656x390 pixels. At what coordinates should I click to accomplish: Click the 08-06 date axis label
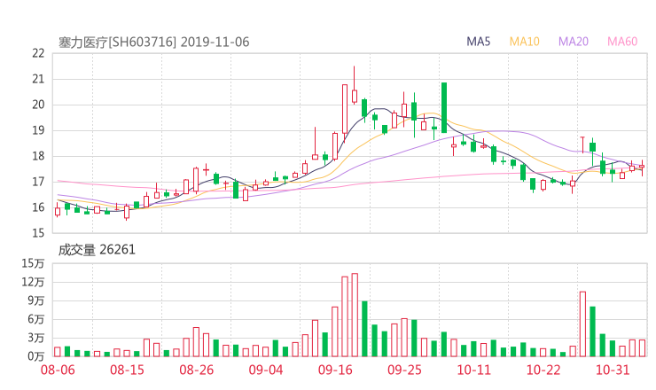pos(58,370)
